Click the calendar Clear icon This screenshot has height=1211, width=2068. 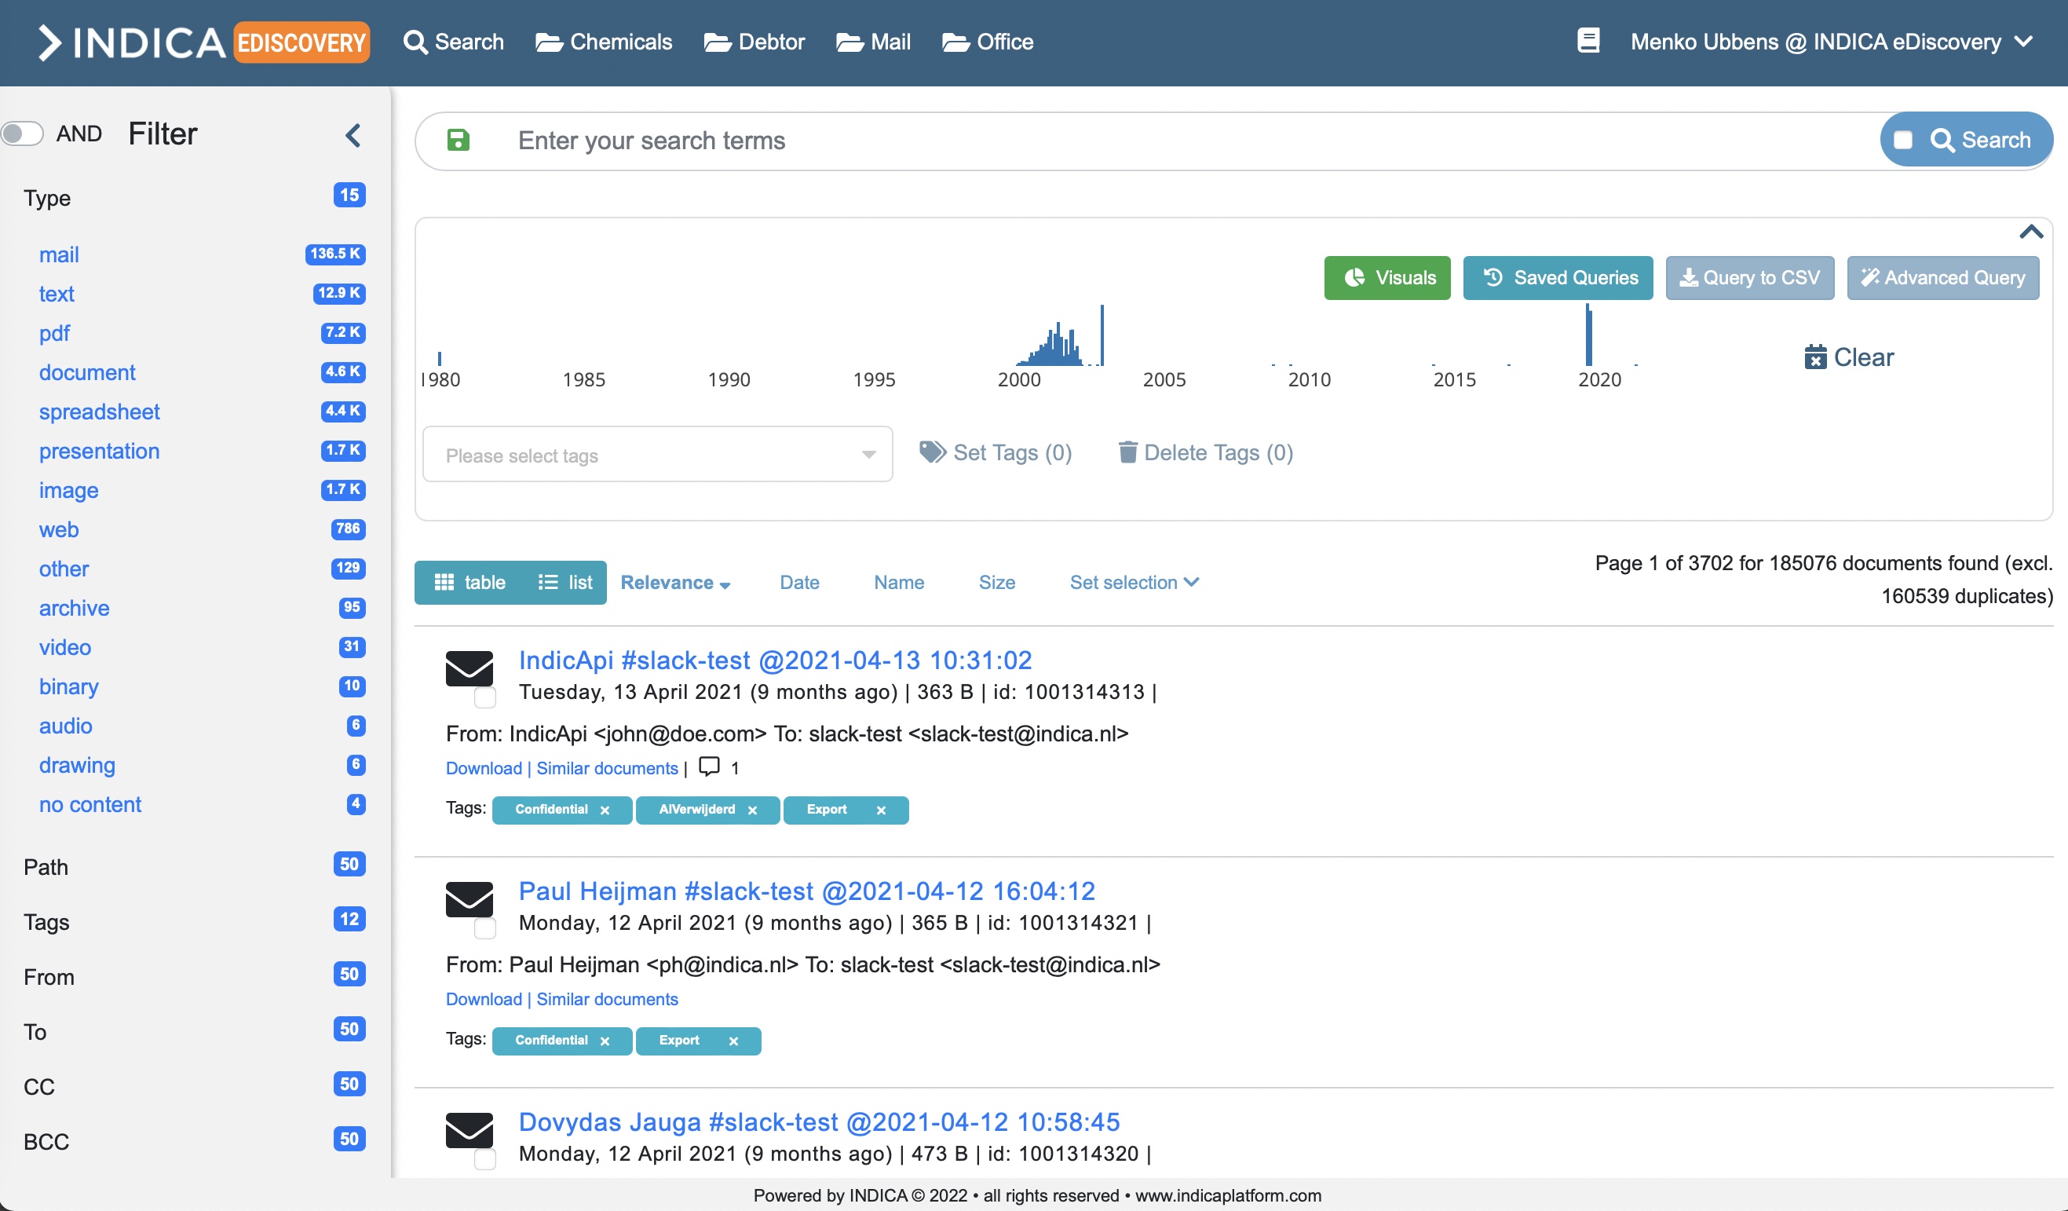(1814, 357)
